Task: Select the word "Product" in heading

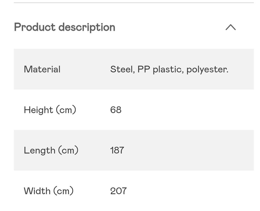Action: pyautogui.click(x=35, y=27)
